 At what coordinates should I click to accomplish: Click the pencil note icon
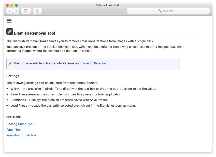point(10,63)
